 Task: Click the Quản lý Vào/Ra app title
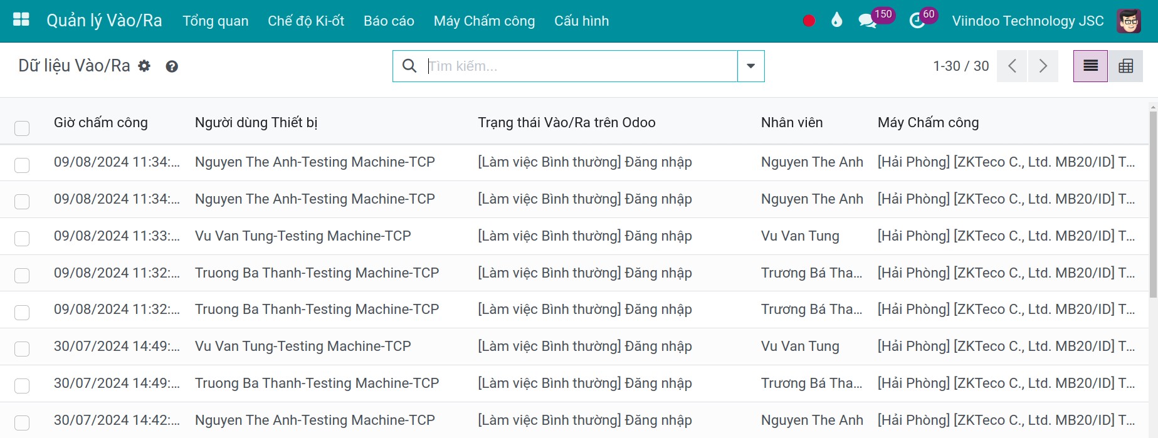104,21
